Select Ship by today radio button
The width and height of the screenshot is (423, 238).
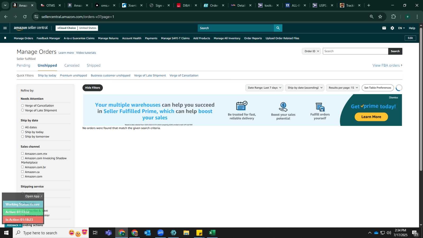click(22, 132)
